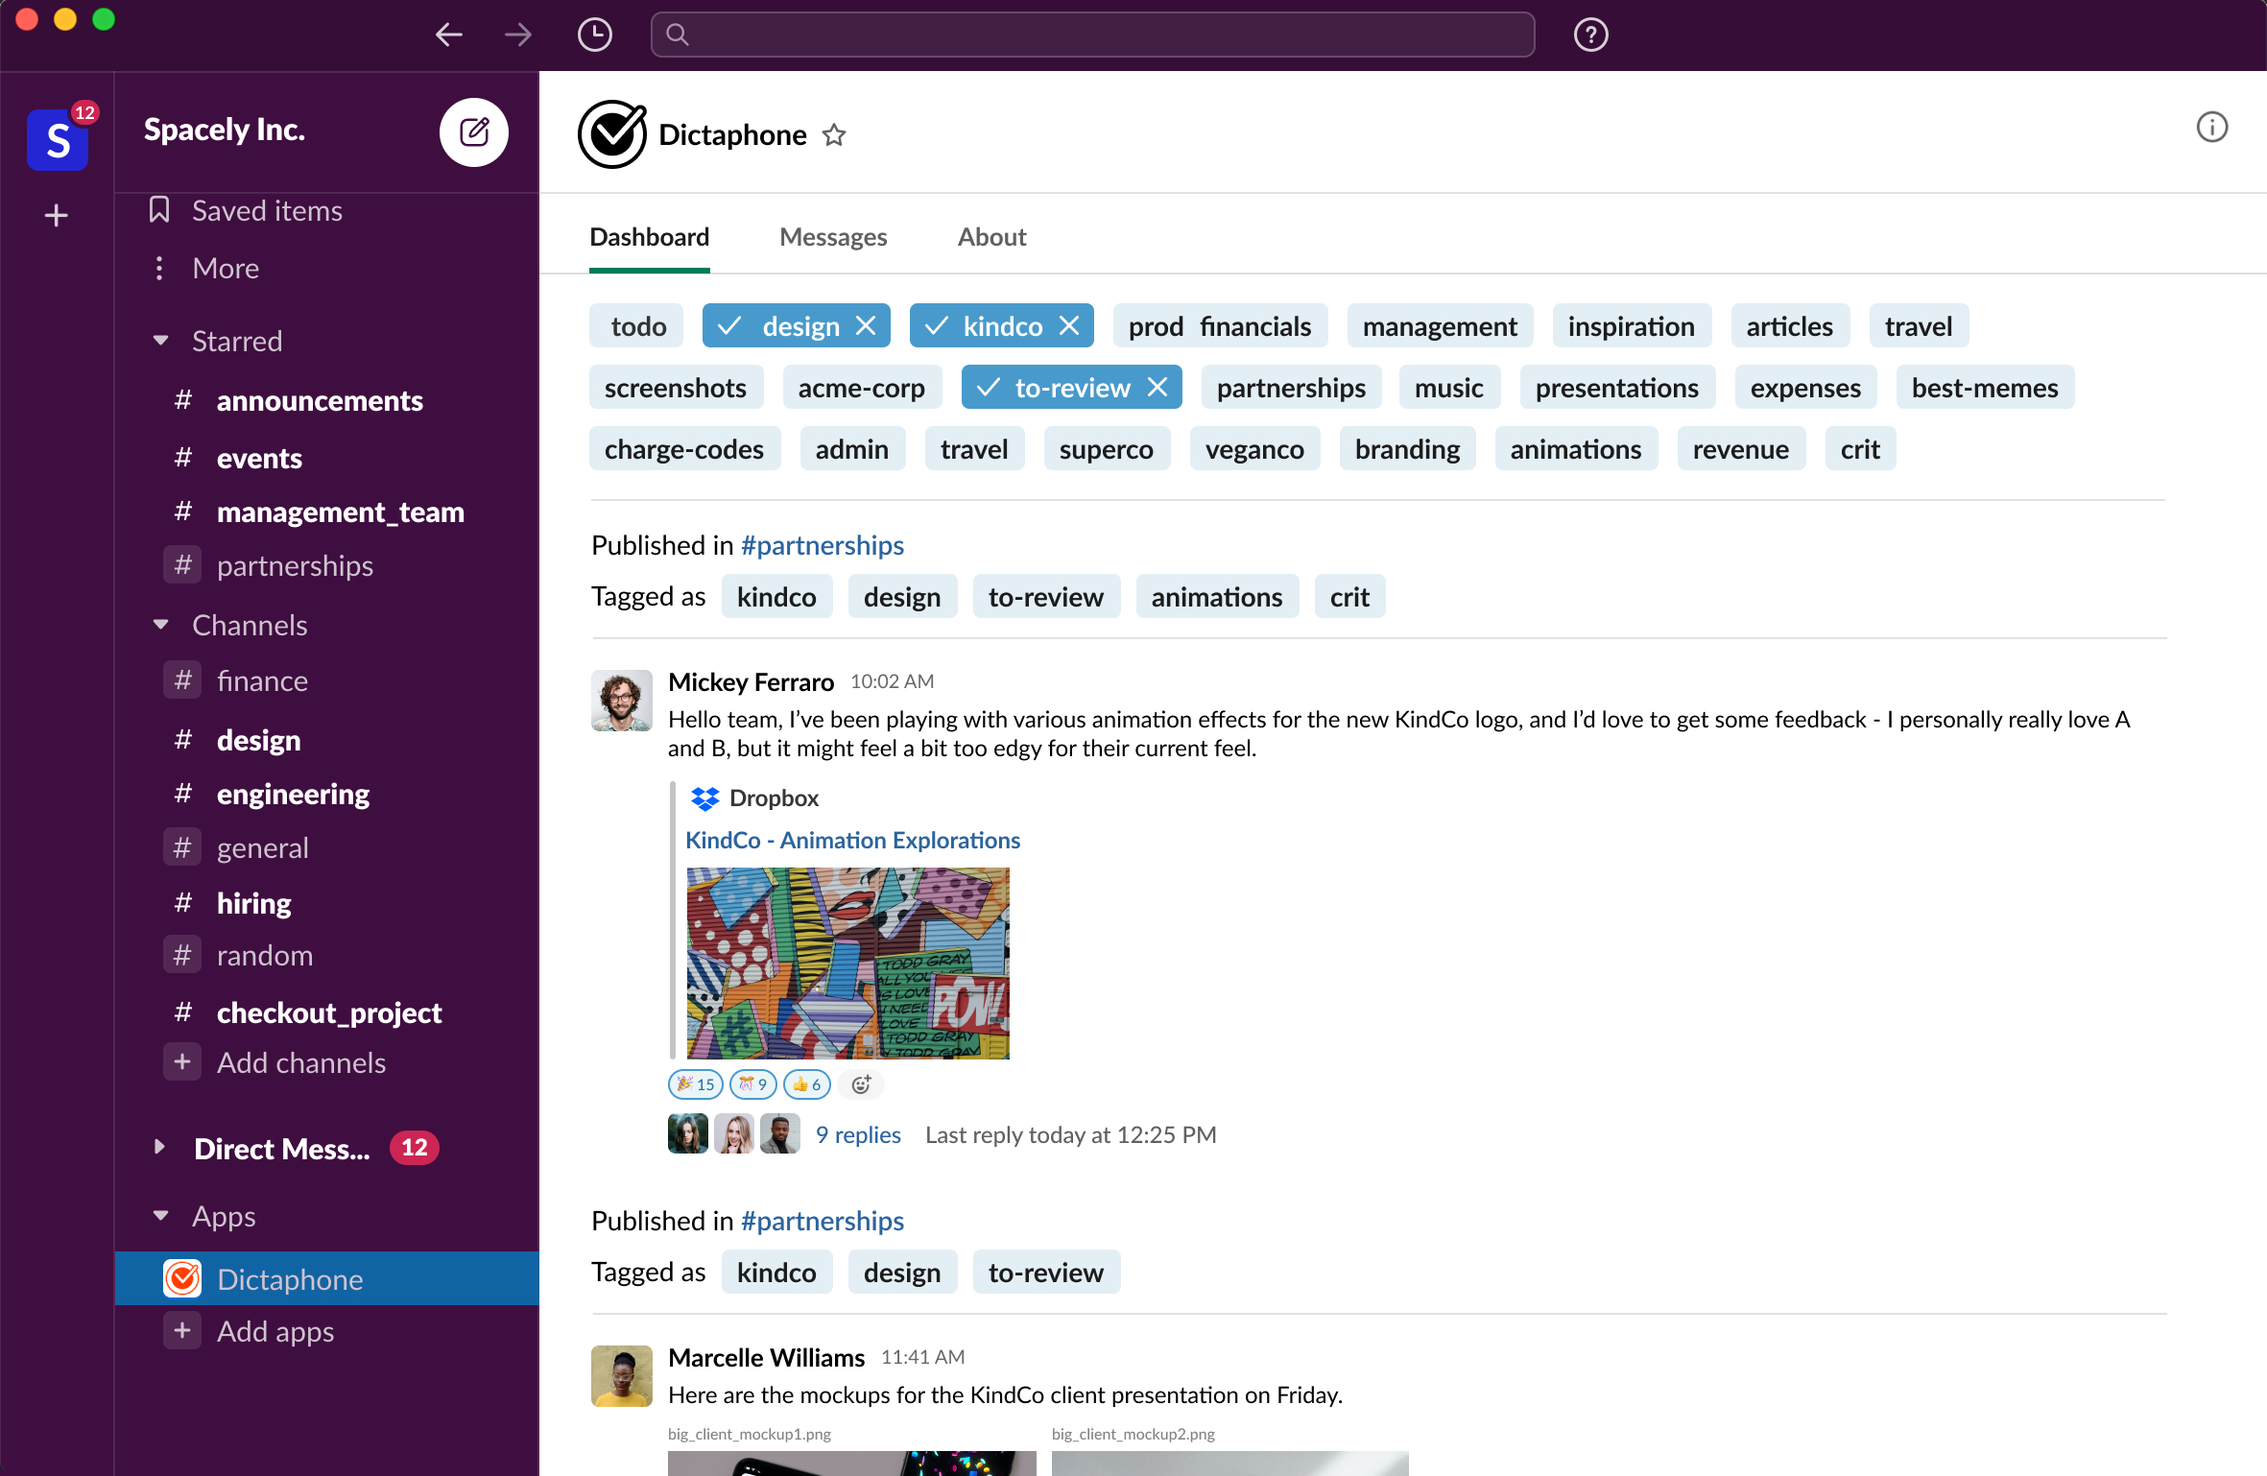The width and height of the screenshot is (2267, 1476).
Task: Click the Dictaphone app logo in header
Action: point(611,134)
